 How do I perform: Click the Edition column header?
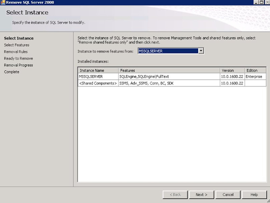[255, 70]
